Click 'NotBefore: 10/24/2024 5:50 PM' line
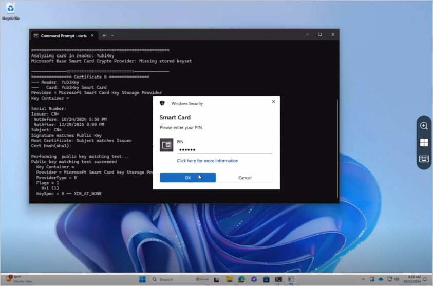Screen dimensions: 433x286 70,119
